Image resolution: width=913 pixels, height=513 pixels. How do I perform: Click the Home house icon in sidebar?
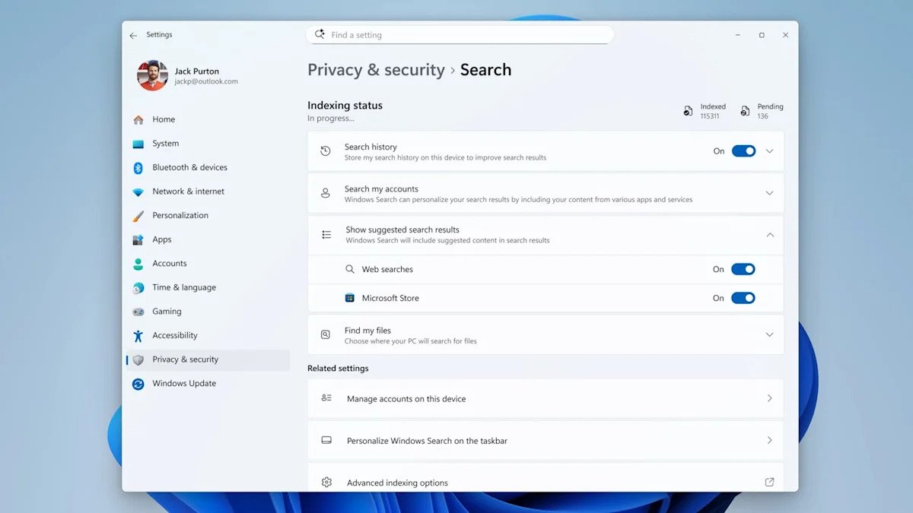pos(138,119)
